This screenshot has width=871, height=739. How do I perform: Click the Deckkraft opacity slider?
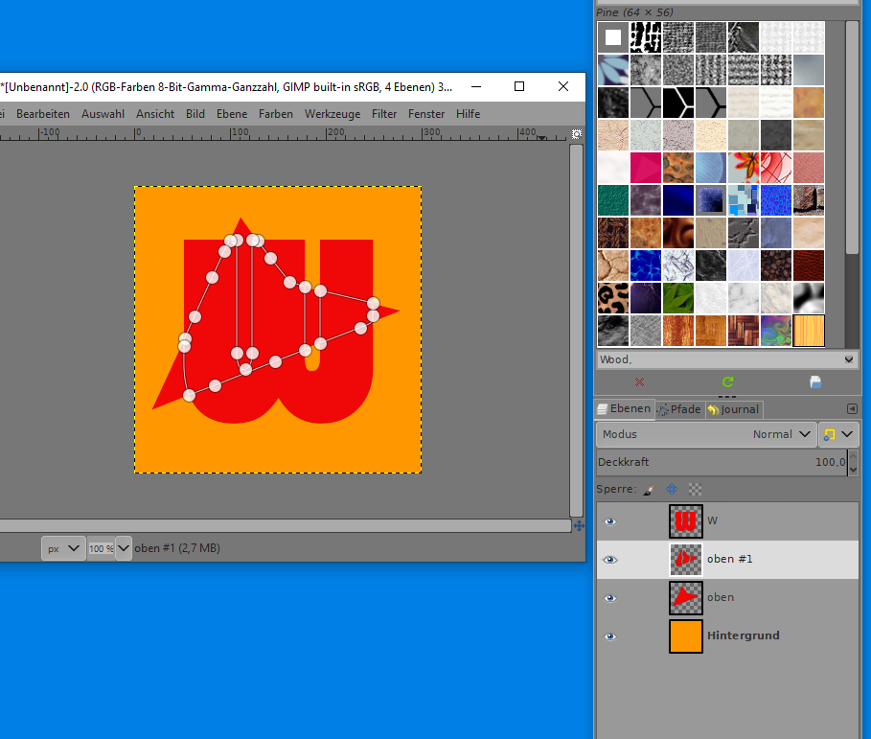[x=719, y=462]
